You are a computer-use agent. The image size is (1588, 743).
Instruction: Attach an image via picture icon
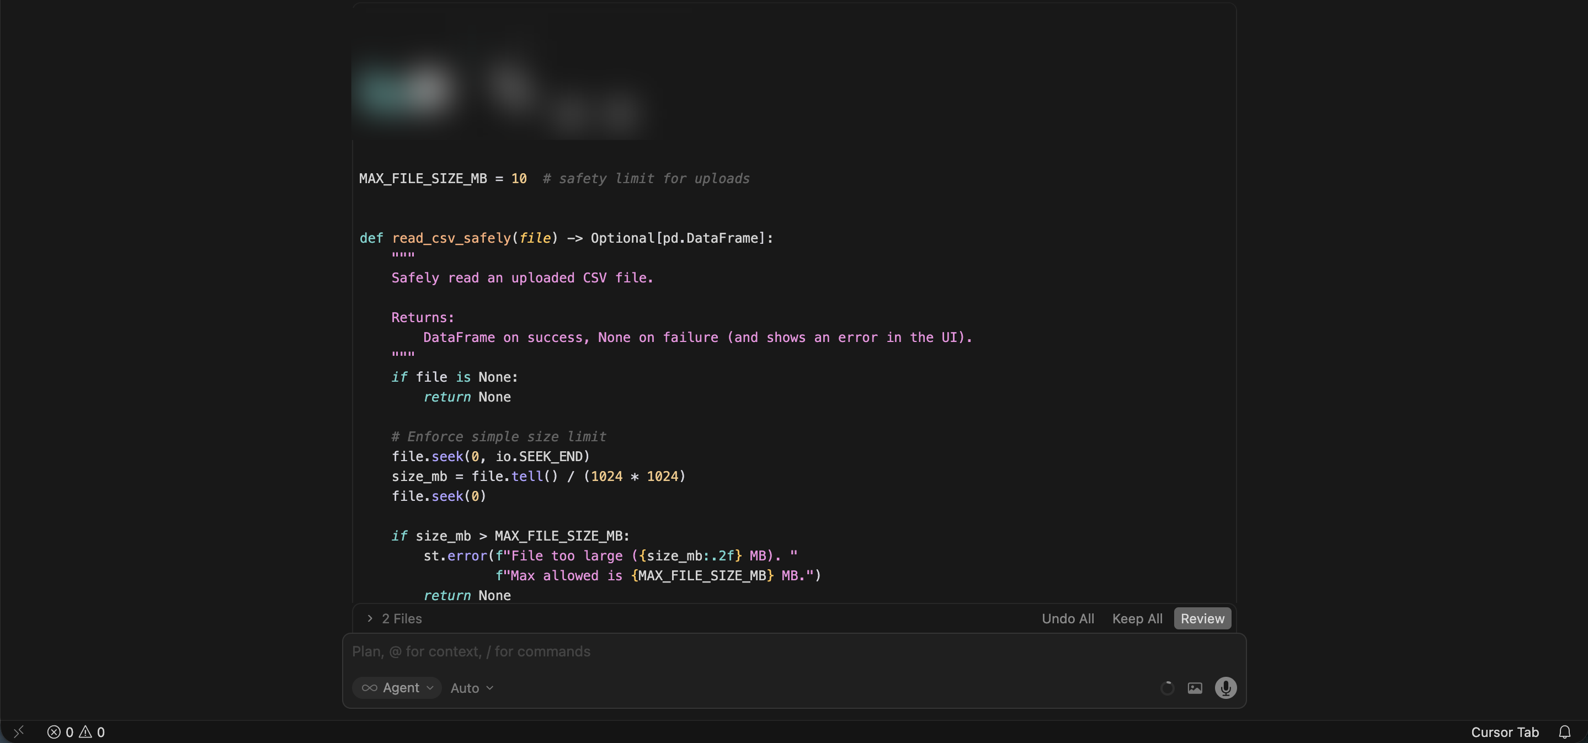pyautogui.click(x=1195, y=687)
